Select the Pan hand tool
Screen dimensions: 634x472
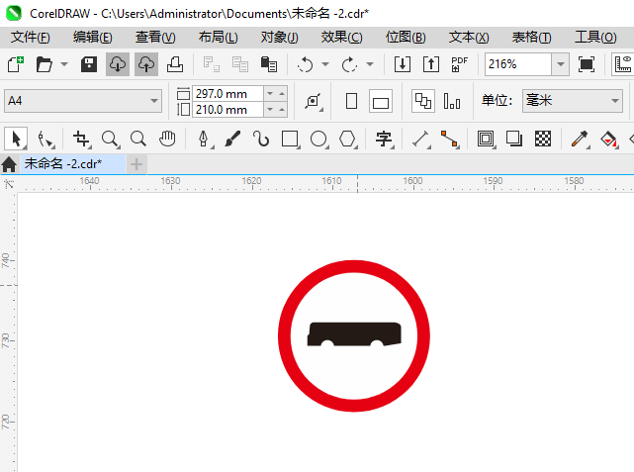point(167,139)
